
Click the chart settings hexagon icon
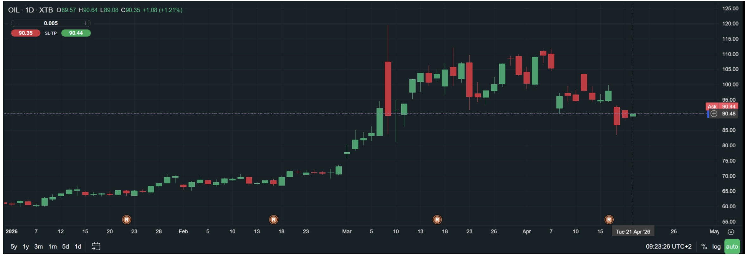(731, 232)
